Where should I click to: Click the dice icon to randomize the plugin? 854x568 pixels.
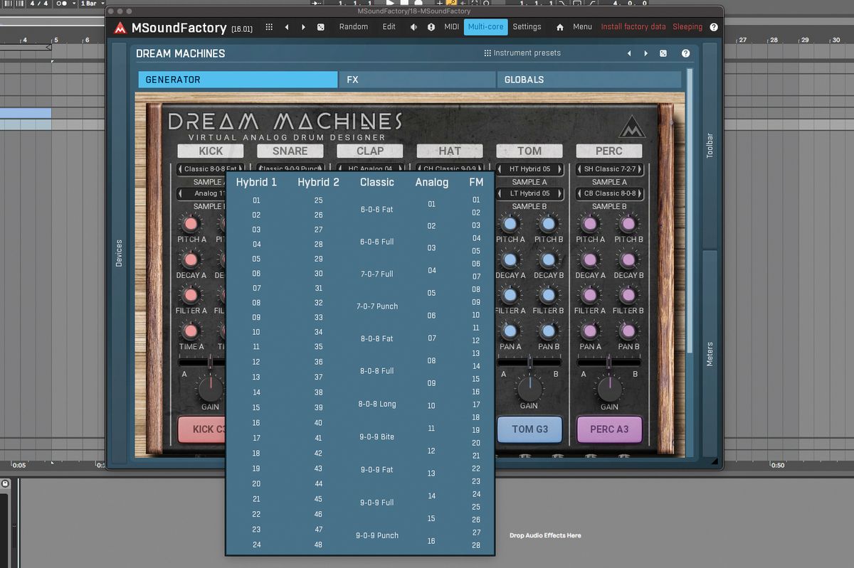[x=322, y=26]
